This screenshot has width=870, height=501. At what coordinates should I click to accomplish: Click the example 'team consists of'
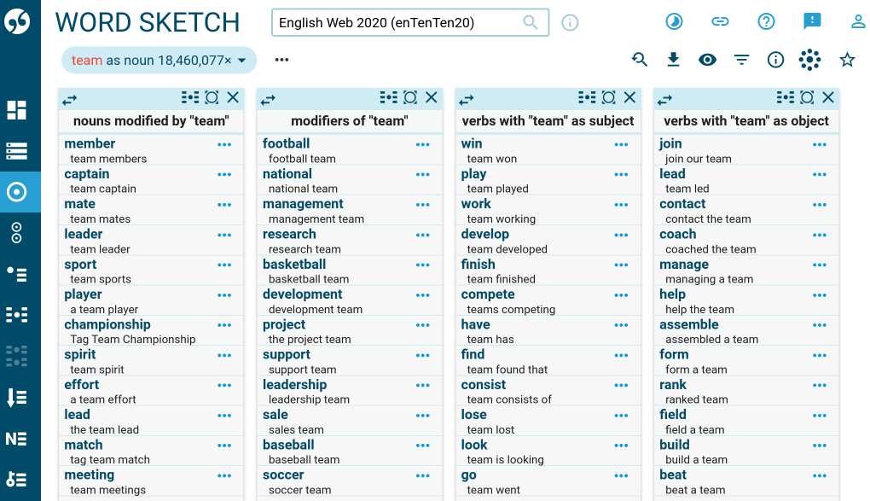click(509, 399)
